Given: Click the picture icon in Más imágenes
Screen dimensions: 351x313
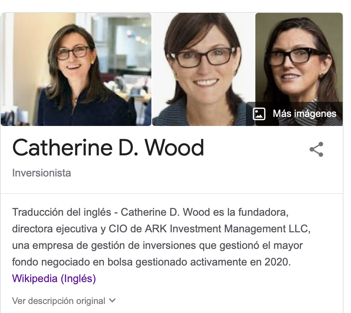Looking at the screenshot, I should 259,114.
